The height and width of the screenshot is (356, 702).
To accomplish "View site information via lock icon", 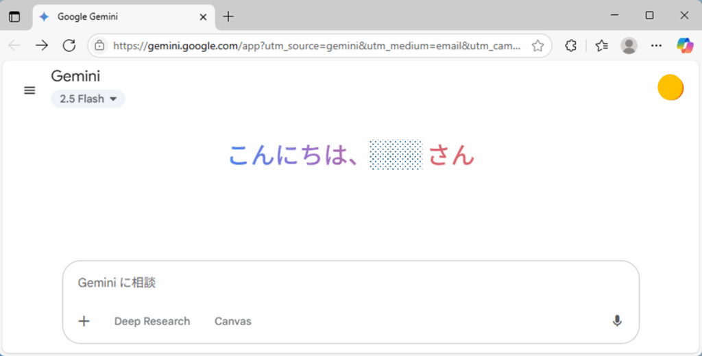I will pos(99,45).
